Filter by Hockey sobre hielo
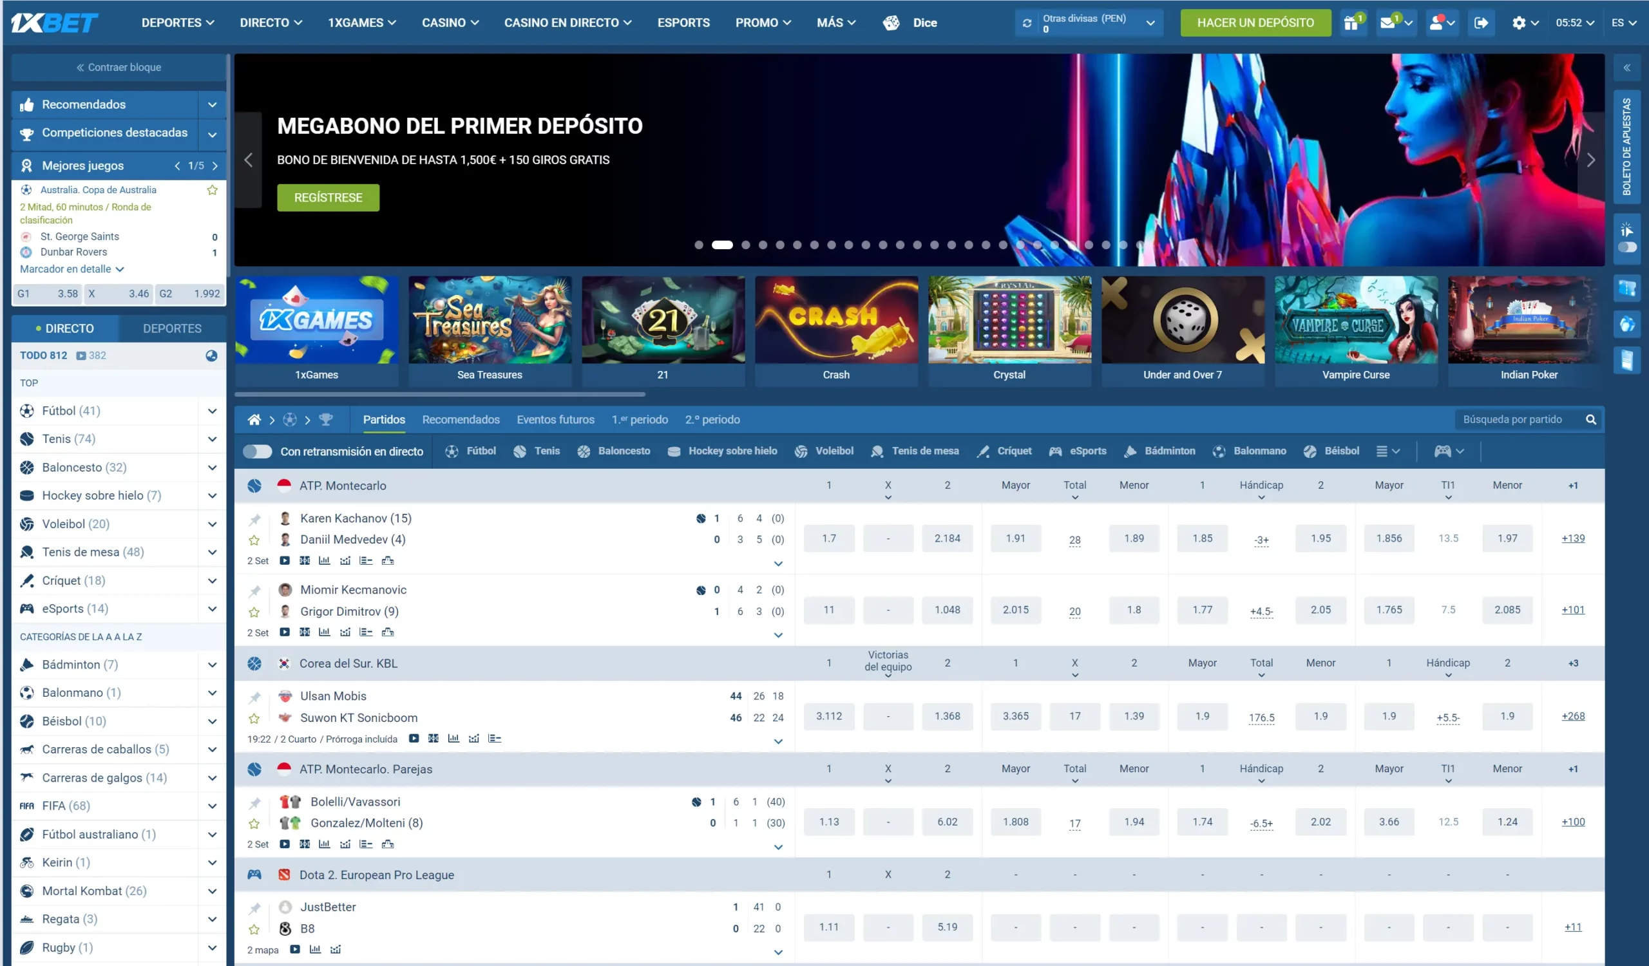This screenshot has width=1649, height=966. tap(723, 451)
